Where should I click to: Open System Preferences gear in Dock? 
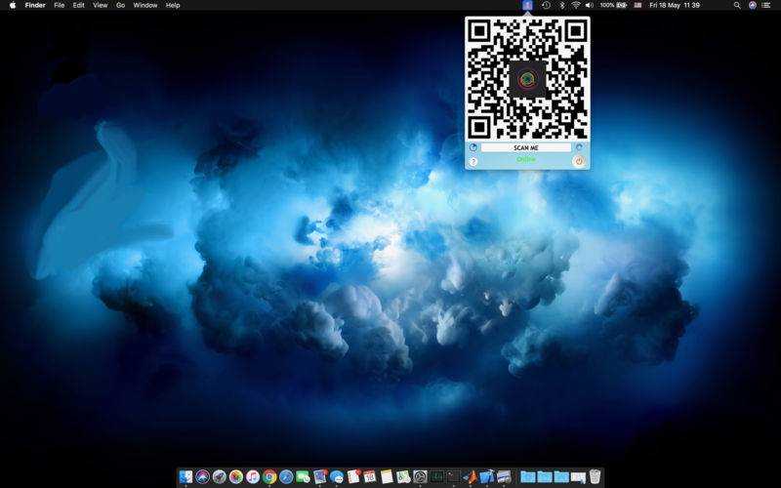(420, 476)
